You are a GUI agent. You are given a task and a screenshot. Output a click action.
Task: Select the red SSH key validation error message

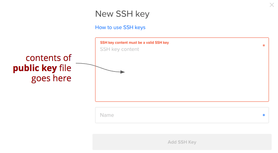click(x=134, y=43)
